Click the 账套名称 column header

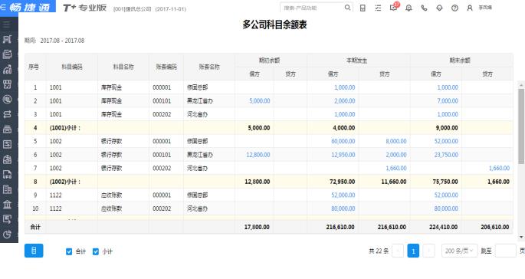pyautogui.click(x=209, y=67)
